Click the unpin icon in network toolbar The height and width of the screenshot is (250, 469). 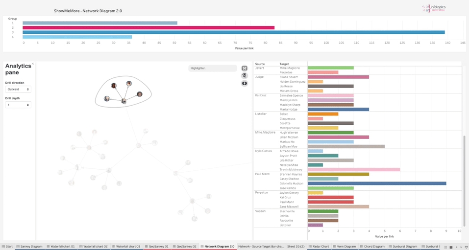click(x=245, y=76)
